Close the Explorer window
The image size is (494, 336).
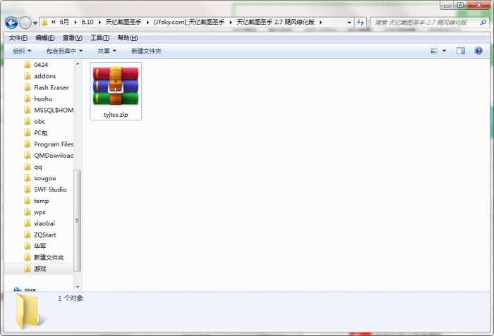click(x=479, y=5)
